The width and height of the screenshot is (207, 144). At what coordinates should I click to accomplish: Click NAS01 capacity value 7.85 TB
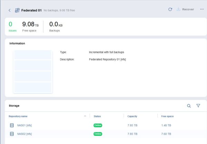click(132, 125)
